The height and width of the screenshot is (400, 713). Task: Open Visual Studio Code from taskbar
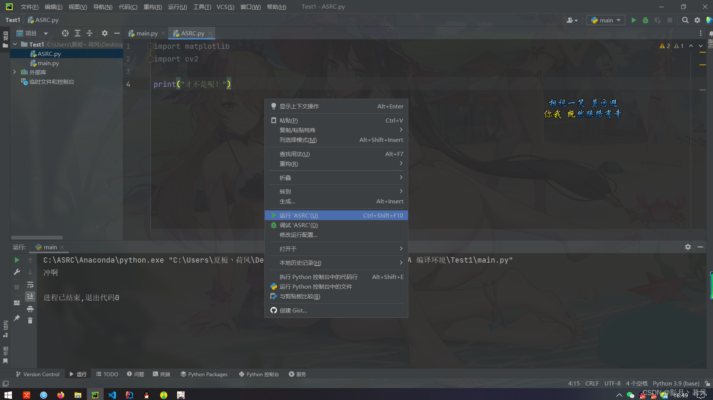pyautogui.click(x=112, y=395)
